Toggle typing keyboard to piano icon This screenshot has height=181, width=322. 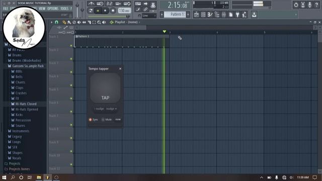(x=138, y=4)
